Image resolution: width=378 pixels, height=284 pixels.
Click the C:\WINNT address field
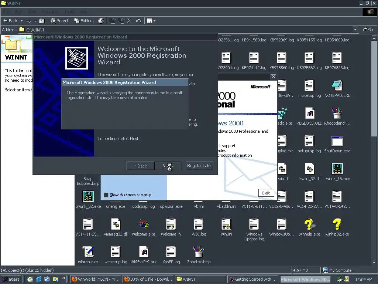(x=186, y=30)
